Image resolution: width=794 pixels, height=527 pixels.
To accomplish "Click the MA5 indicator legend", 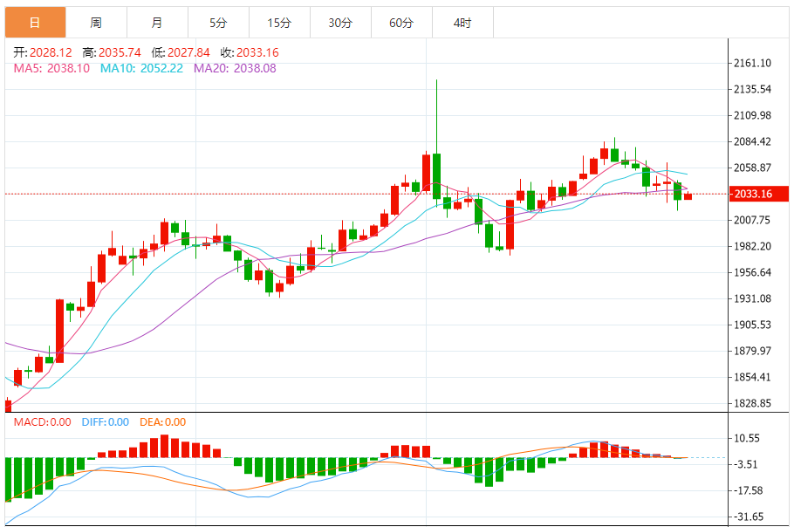I will pos(51,68).
